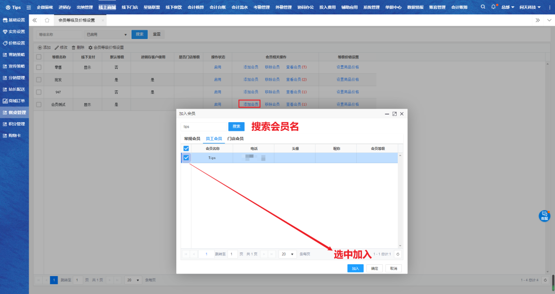Screen dimensions: 555x294
Task: Uncheck the Tips member row checkbox
Action: (187, 158)
